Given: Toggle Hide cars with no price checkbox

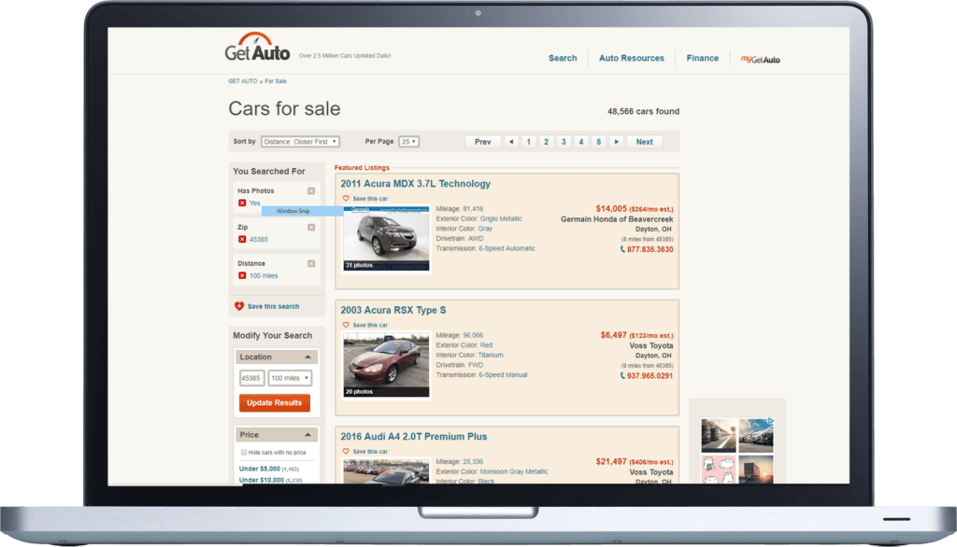Looking at the screenshot, I should [244, 453].
